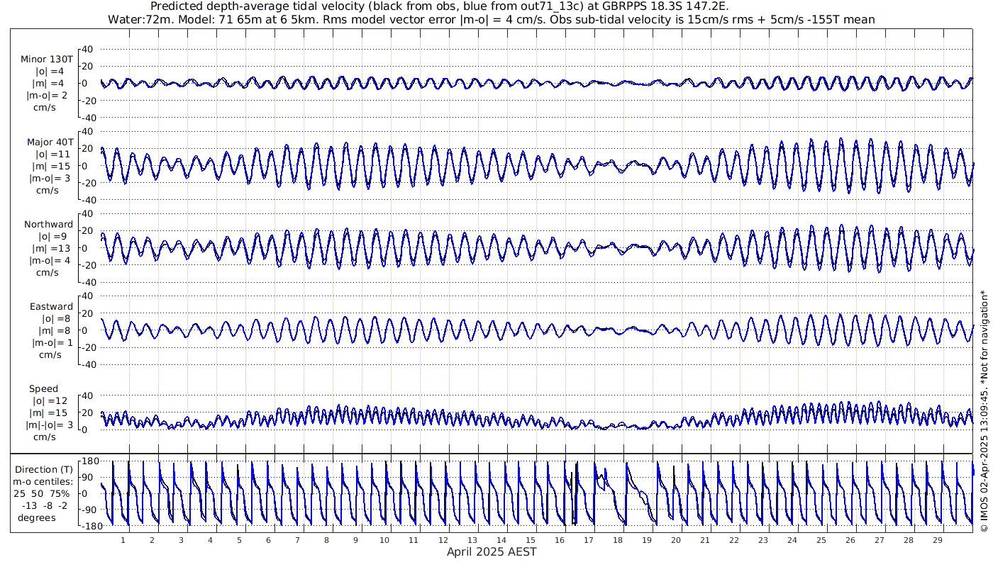Click the 180 tick on Direction axis
The height and width of the screenshot is (567, 993).
89,461
